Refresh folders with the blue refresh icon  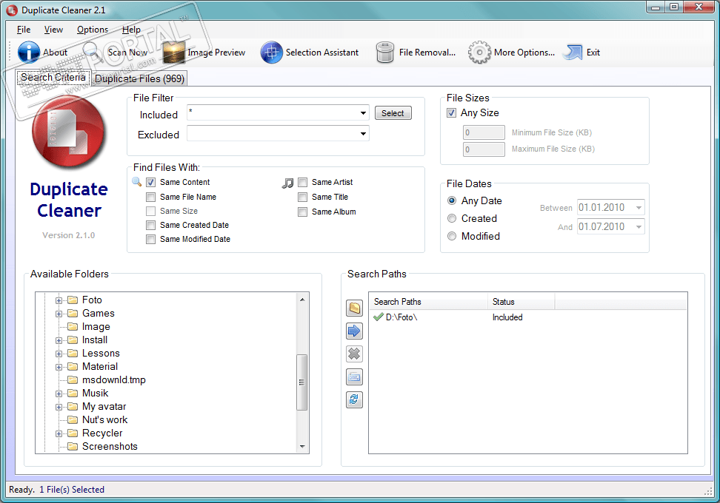pos(354,400)
